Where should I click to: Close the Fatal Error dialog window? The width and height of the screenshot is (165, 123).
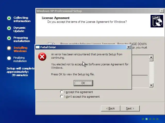(x=128, y=47)
